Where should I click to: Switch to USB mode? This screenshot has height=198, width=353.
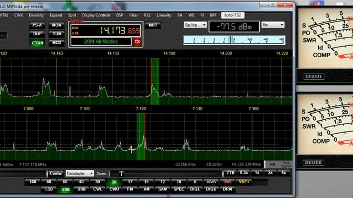coord(65,189)
